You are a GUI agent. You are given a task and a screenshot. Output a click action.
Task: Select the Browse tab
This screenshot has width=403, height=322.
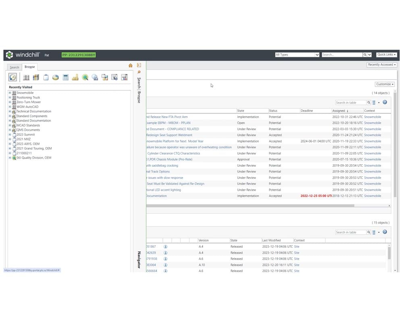(29, 67)
